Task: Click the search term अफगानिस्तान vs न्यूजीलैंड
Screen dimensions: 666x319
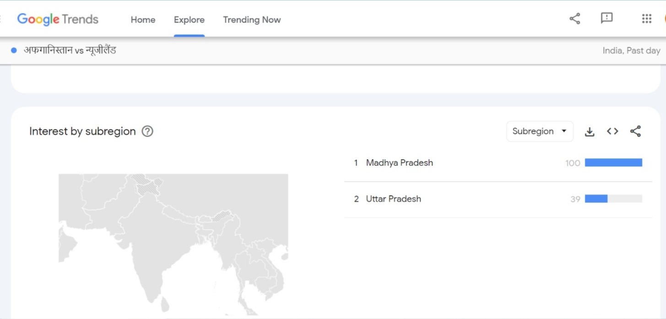Action: pos(70,50)
